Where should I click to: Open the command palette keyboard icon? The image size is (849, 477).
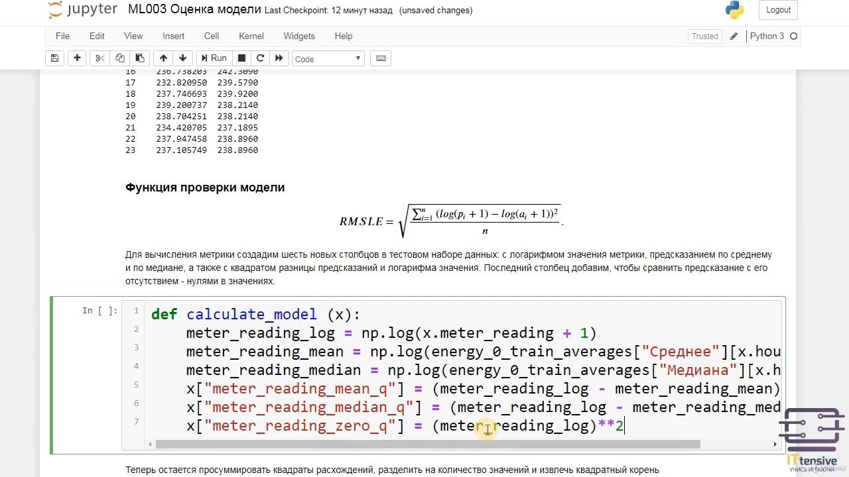pos(381,58)
